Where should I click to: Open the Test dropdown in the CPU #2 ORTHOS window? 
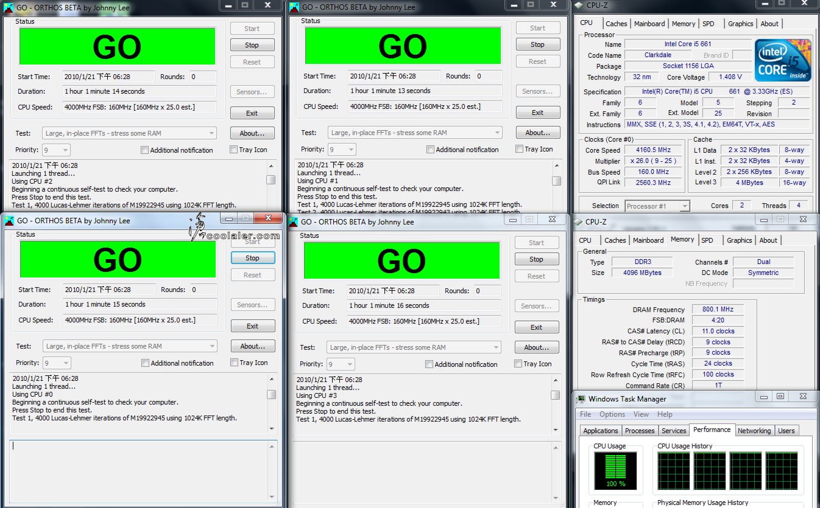pyautogui.click(x=129, y=133)
